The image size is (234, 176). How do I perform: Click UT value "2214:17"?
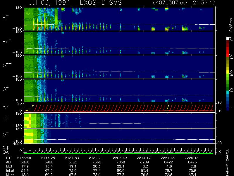pyautogui.click(x=144, y=158)
